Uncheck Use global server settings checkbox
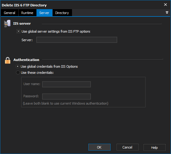Screen dimensions: 171x154 click(18, 31)
